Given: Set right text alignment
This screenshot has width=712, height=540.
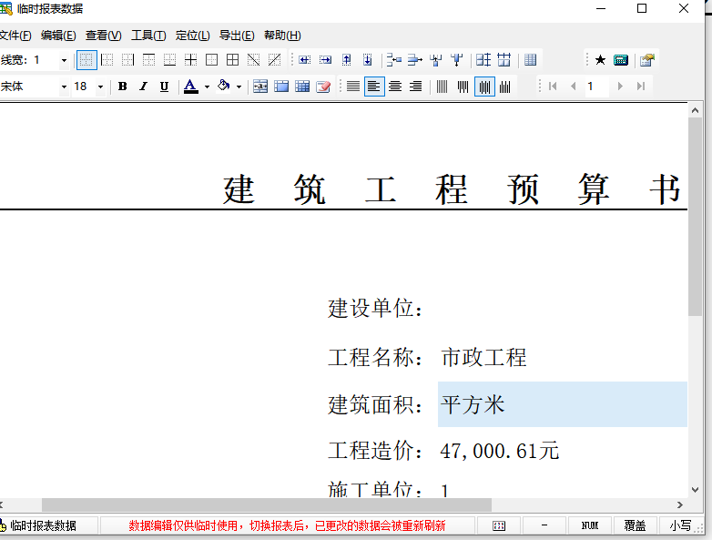Looking at the screenshot, I should [x=416, y=87].
